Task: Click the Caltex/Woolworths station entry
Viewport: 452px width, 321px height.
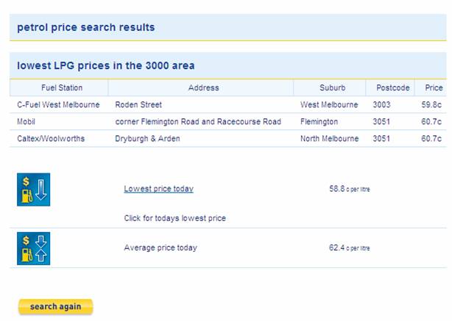Action: (51, 139)
